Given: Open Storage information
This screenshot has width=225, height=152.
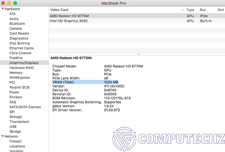Looking at the screenshot, I should click(x=16, y=117).
